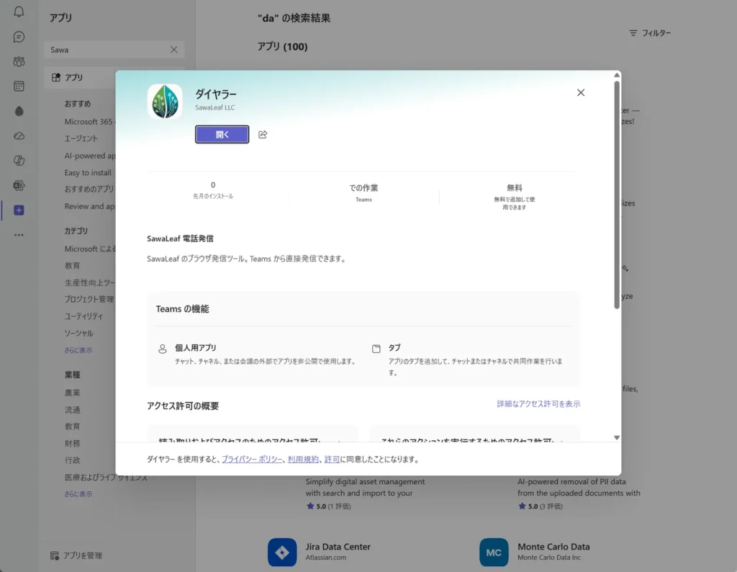The height and width of the screenshot is (572, 737).
Task: Select the 行政 industry
Action: coord(73,460)
